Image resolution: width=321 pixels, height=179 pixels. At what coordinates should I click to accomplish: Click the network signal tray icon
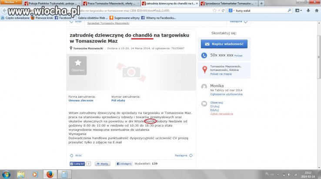295,175
